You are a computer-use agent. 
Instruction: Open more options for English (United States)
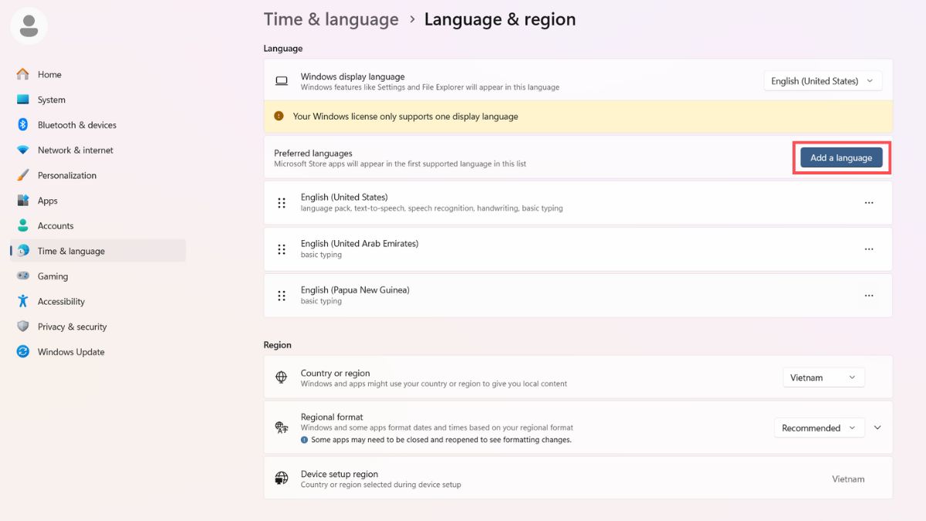click(869, 203)
